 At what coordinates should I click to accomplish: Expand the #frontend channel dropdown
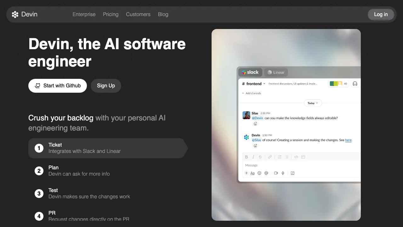point(264,84)
